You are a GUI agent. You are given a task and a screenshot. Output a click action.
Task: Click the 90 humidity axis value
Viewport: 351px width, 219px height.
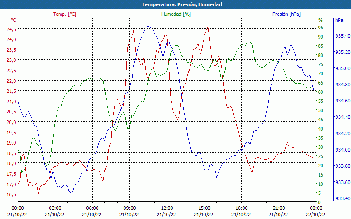pos(321,37)
